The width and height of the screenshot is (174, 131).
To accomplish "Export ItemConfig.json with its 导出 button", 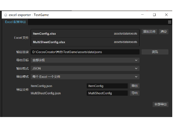I will [134, 86].
